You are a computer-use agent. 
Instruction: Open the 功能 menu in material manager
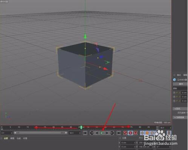(x=19, y=138)
